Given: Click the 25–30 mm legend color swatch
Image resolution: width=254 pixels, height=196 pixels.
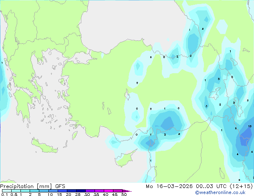Looking at the screenshot, I should click(81, 191).
